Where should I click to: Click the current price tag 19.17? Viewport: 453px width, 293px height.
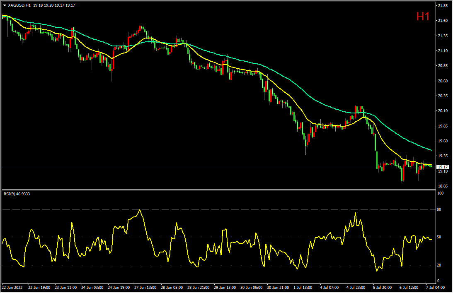point(443,167)
